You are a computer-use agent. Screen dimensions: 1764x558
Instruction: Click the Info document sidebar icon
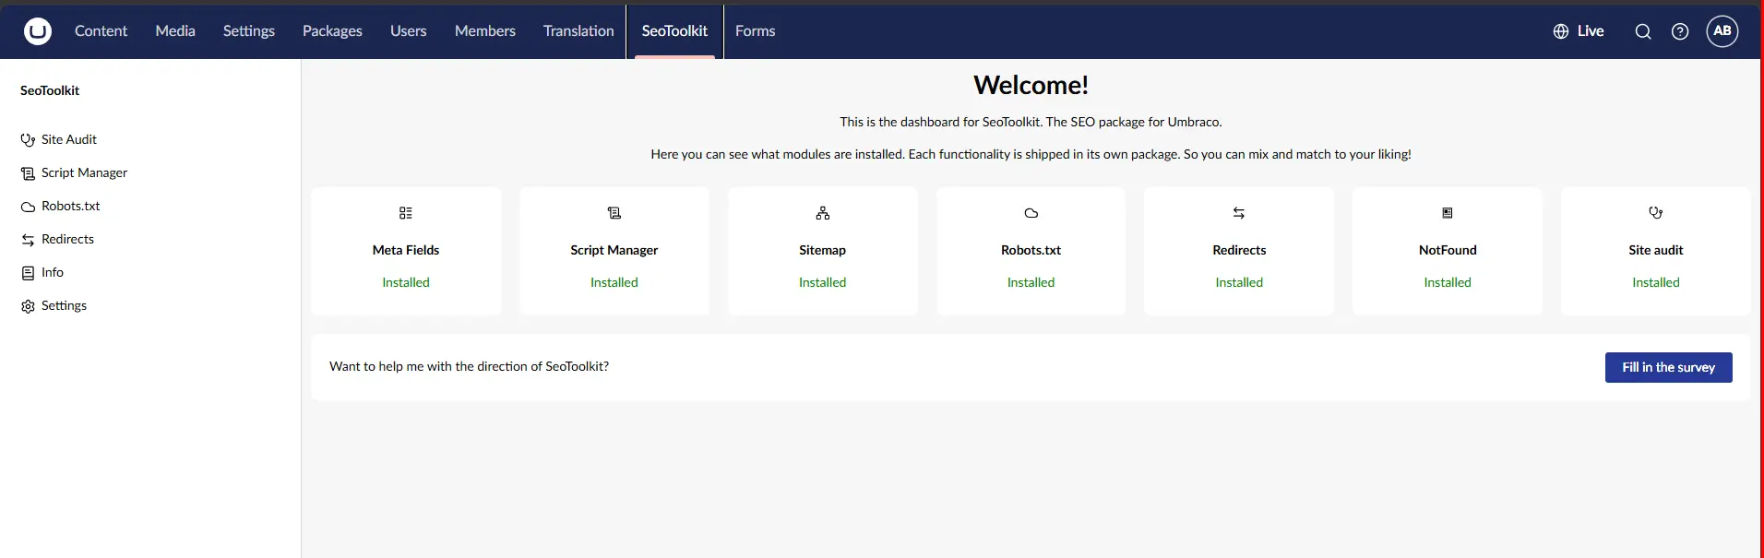pos(28,273)
